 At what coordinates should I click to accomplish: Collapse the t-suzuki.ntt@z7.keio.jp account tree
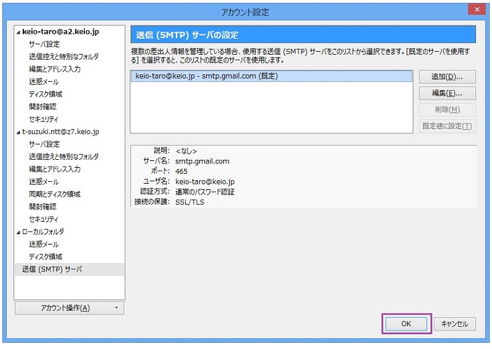[18, 132]
